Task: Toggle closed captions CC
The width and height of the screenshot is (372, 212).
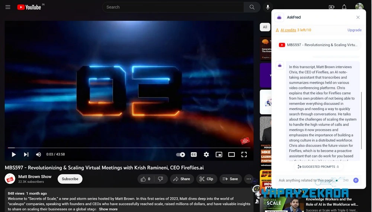Action: pos(193,154)
